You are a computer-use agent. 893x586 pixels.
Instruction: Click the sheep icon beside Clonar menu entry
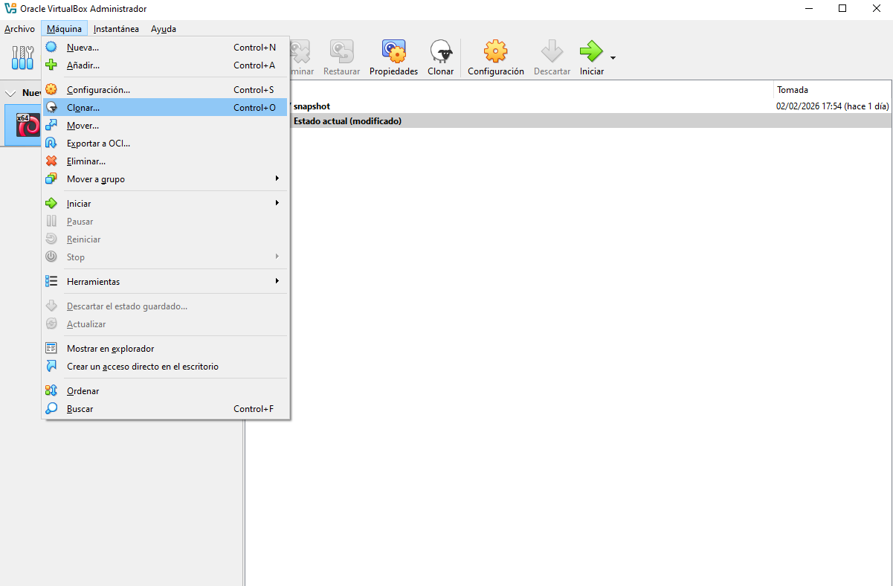[x=51, y=107]
